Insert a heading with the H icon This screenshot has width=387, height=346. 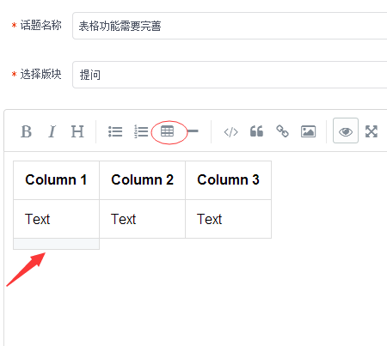click(77, 131)
